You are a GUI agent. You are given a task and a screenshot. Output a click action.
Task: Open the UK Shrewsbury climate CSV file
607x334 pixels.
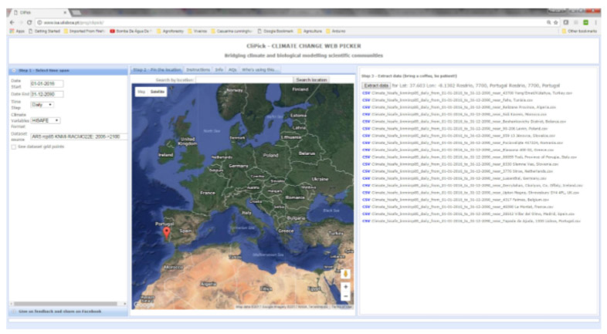coord(475,193)
